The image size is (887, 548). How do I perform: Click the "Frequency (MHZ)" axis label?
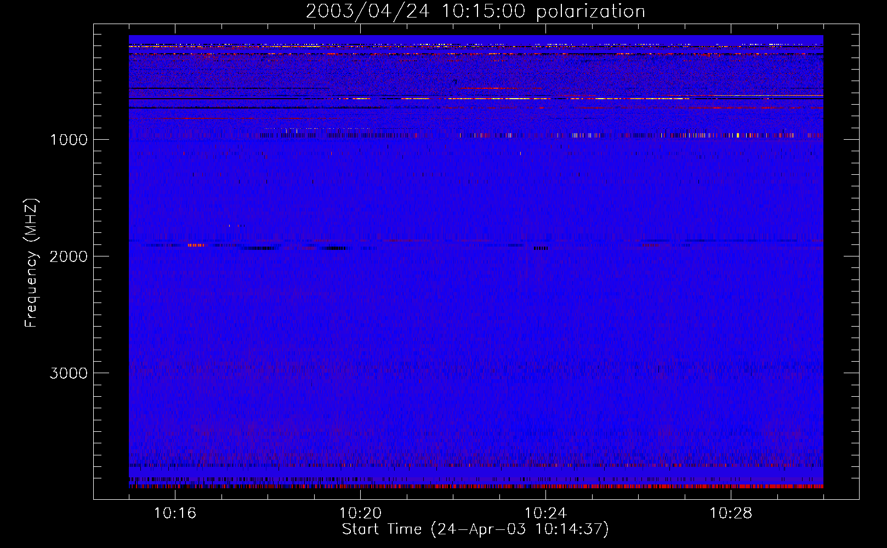pos(31,263)
